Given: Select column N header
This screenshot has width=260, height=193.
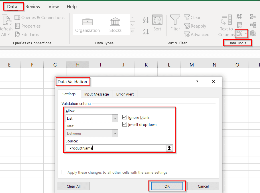Looking at the screenshot, I should click(215, 65).
